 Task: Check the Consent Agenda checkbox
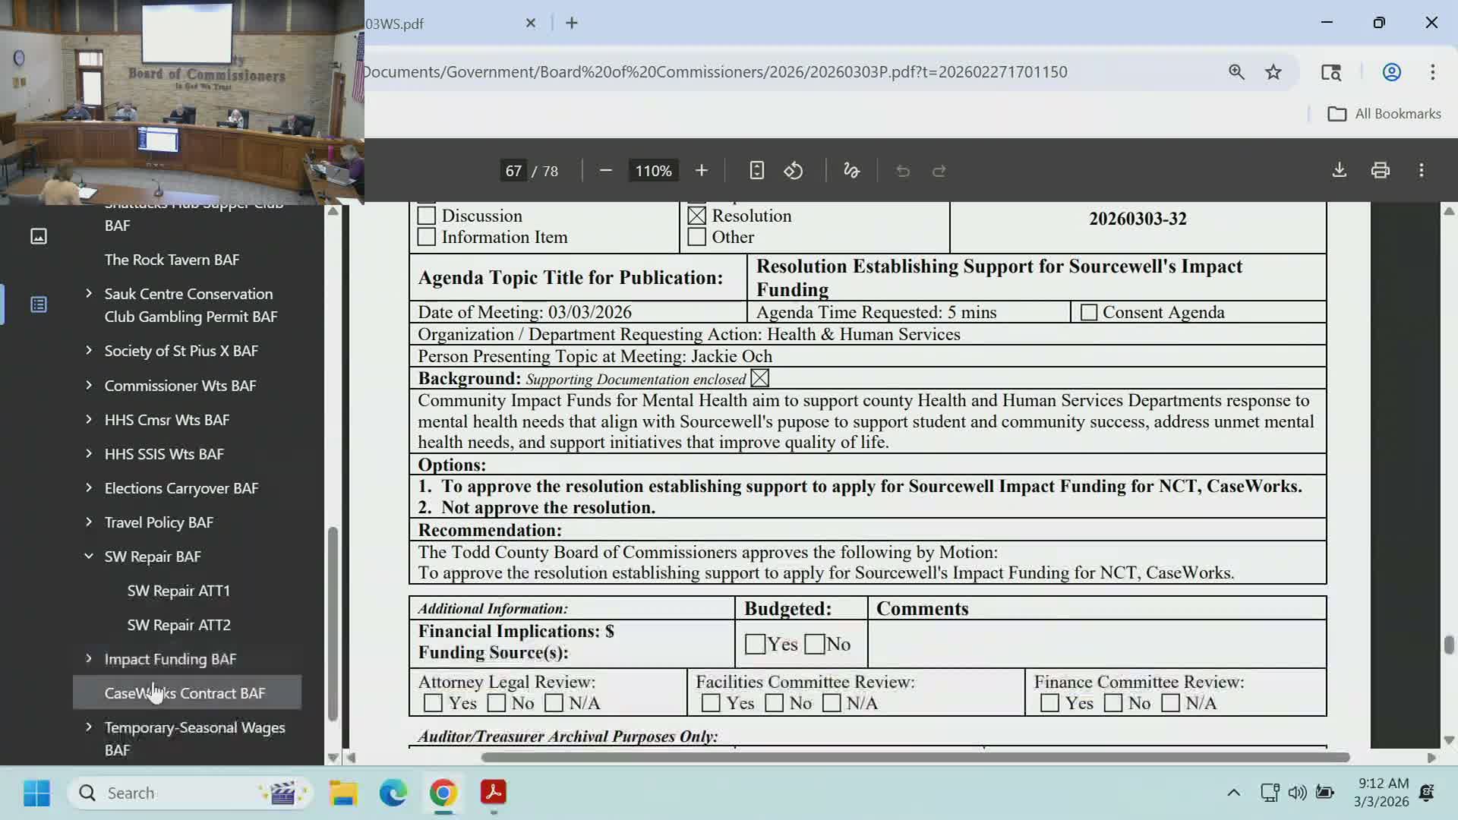point(1089,313)
